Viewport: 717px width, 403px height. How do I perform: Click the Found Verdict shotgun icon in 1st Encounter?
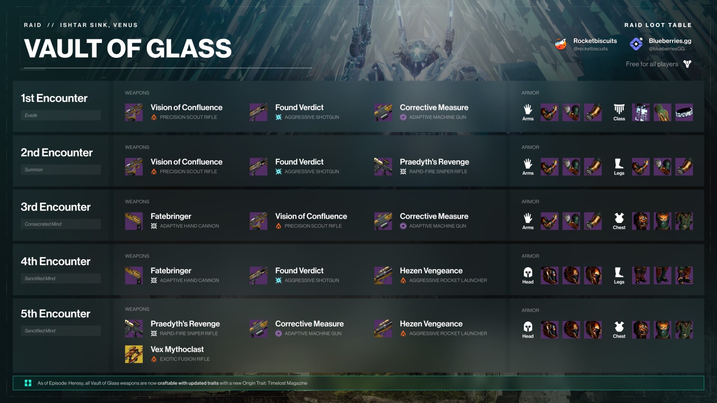[x=258, y=112]
